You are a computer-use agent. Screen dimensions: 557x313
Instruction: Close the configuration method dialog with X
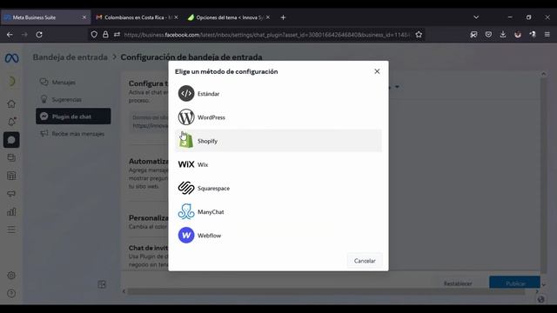click(x=377, y=71)
